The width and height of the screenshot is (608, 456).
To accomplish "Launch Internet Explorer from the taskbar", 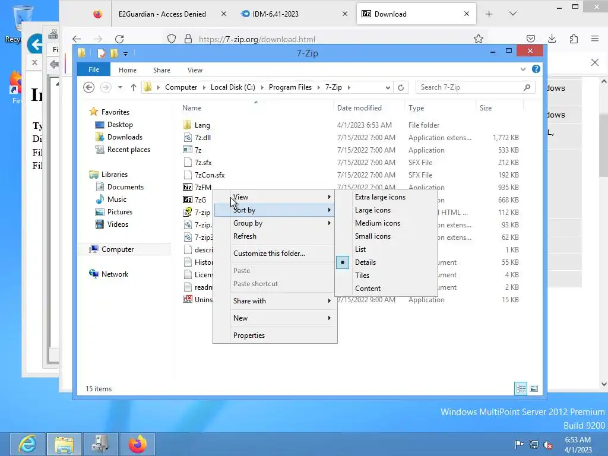I will click(27, 444).
